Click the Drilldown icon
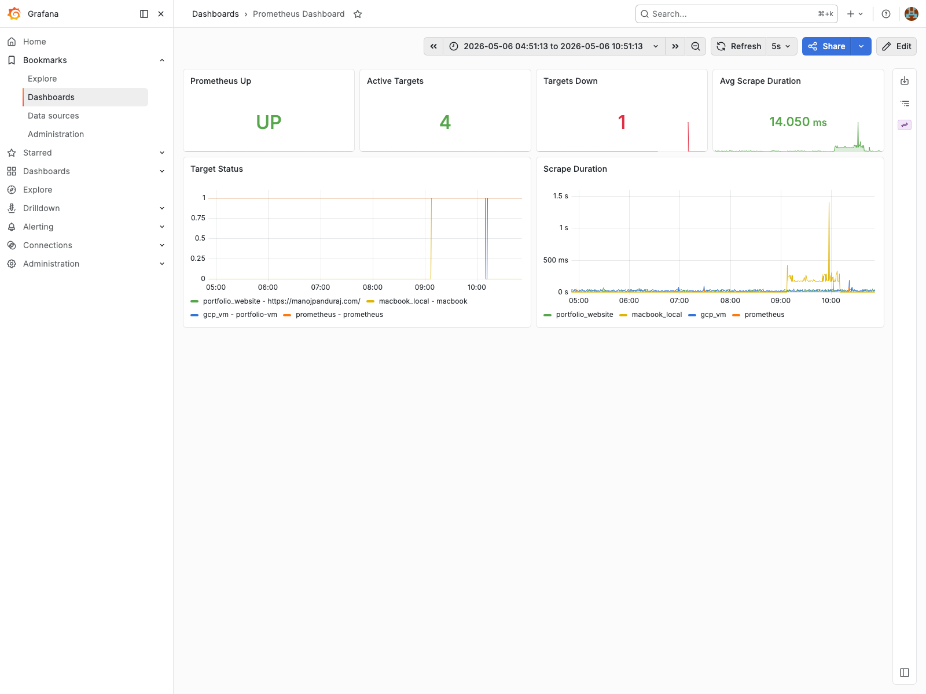926x694 pixels. pyautogui.click(x=12, y=208)
